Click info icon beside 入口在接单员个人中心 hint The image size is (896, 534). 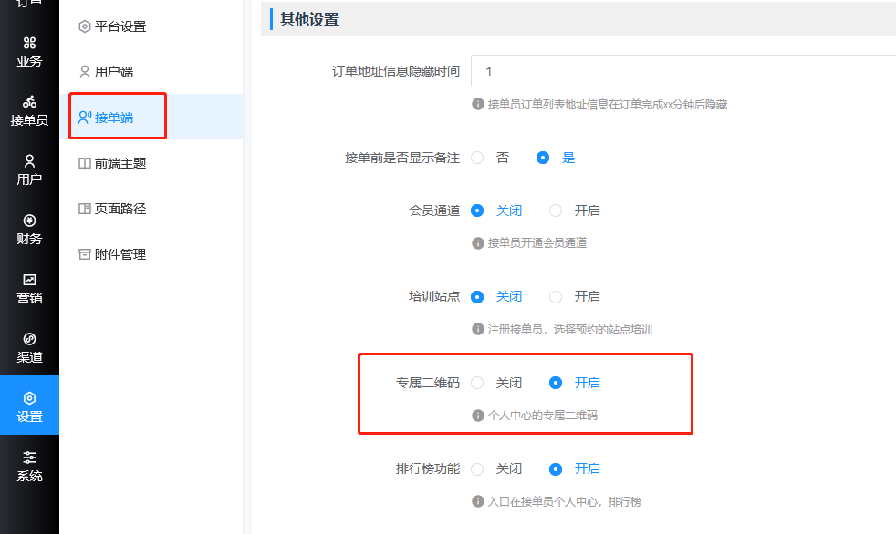[x=478, y=501]
